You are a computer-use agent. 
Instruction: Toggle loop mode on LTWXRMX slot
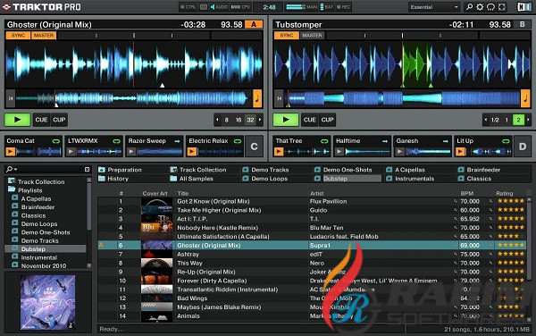tap(116, 141)
